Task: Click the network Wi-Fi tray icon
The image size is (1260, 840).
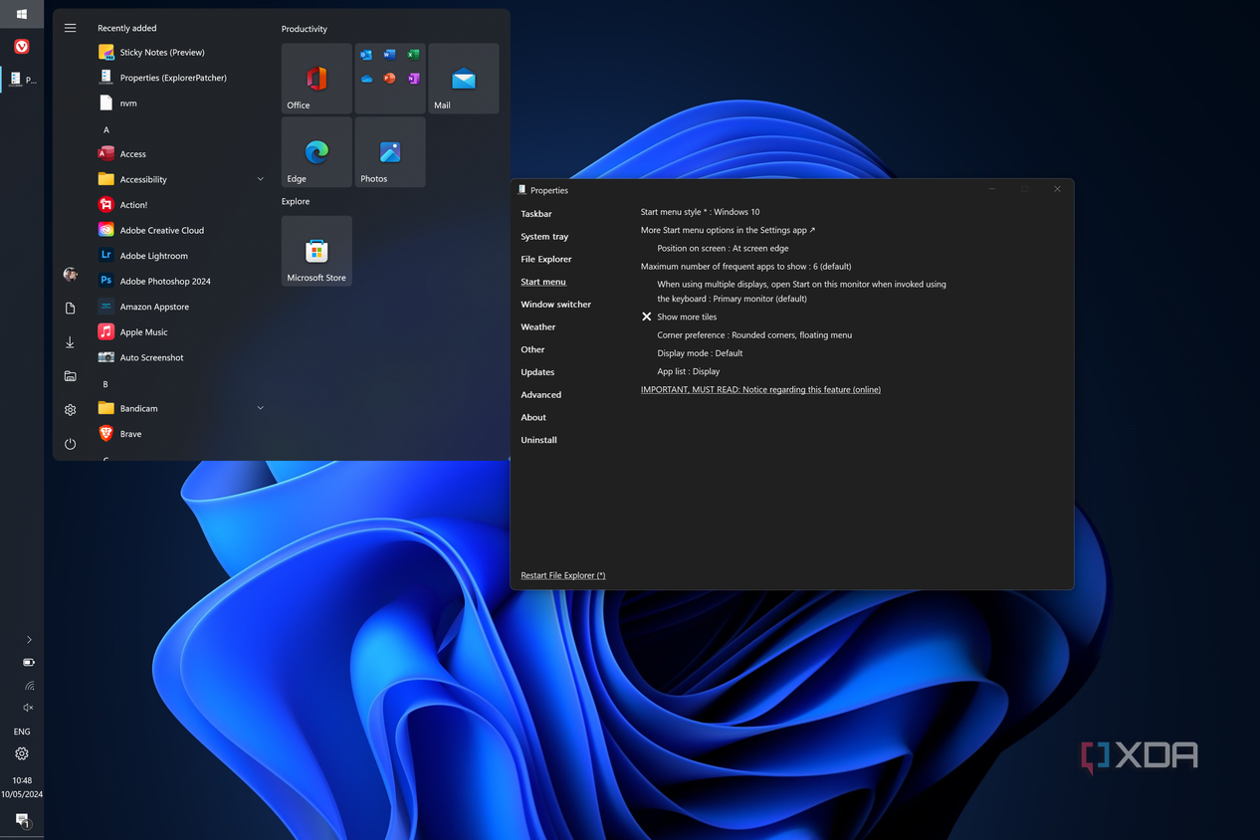Action: 29,686
